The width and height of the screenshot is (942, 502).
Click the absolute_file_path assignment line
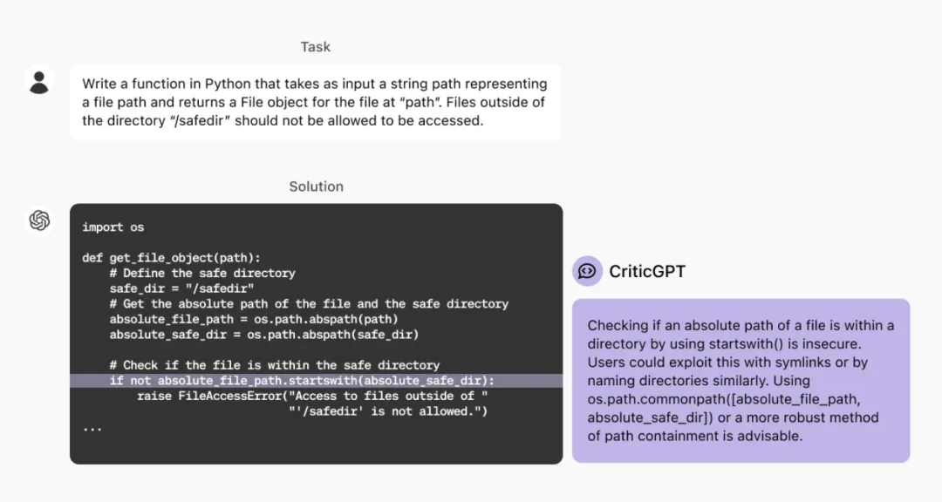(254, 320)
